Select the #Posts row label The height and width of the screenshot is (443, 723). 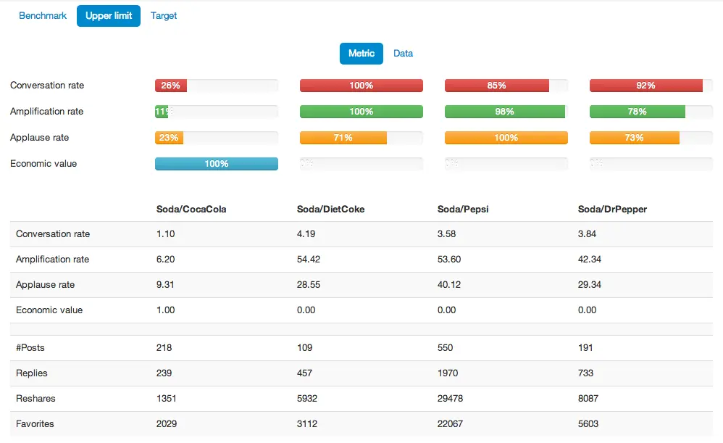pyautogui.click(x=30, y=347)
